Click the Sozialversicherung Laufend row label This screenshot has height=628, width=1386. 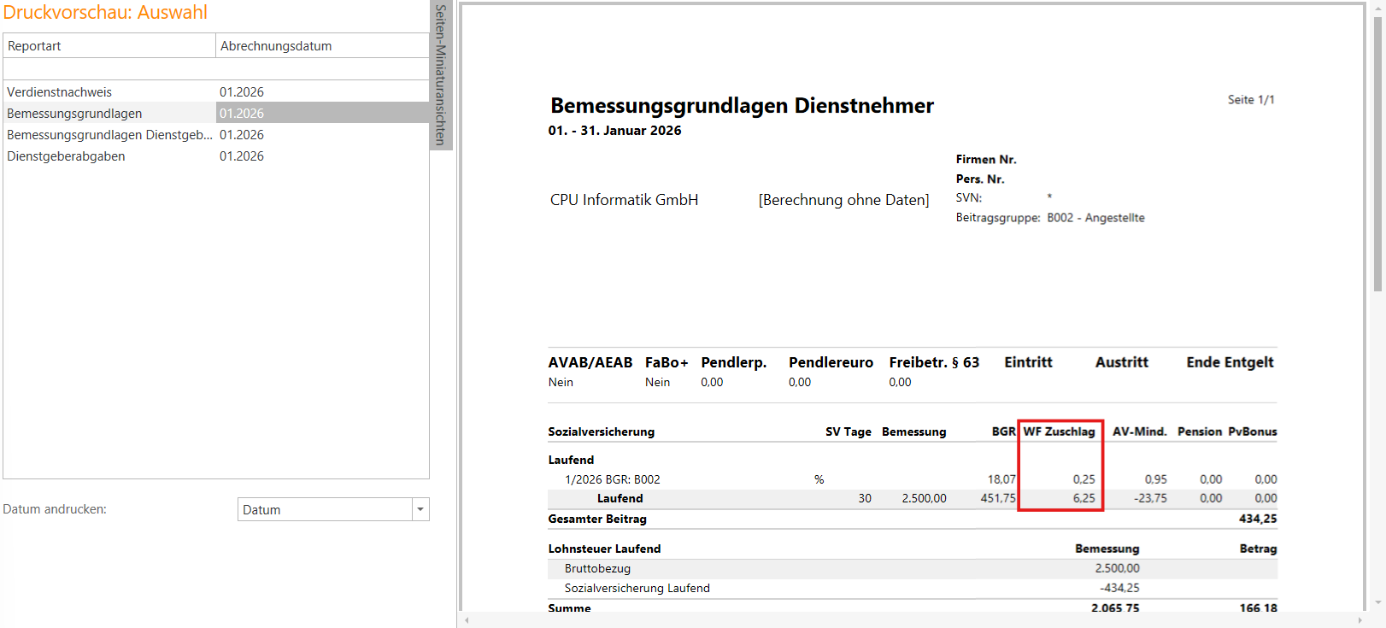637,588
